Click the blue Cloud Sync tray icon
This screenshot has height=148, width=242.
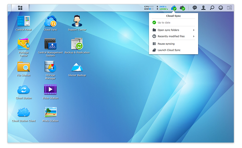pyautogui.click(x=174, y=8)
